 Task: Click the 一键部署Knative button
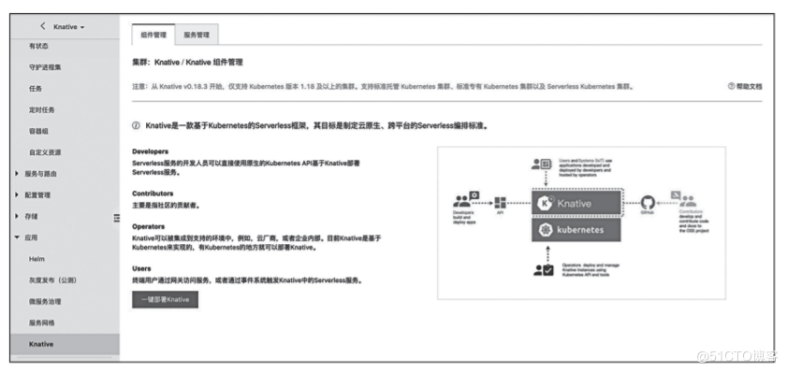[x=165, y=299]
